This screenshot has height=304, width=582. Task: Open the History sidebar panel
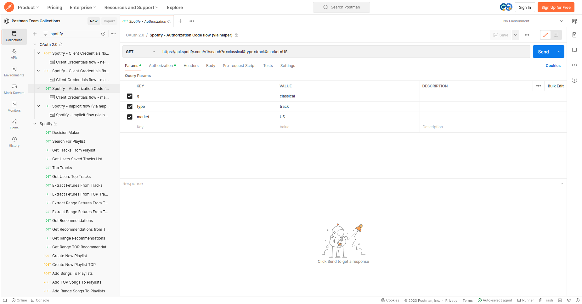tap(14, 142)
